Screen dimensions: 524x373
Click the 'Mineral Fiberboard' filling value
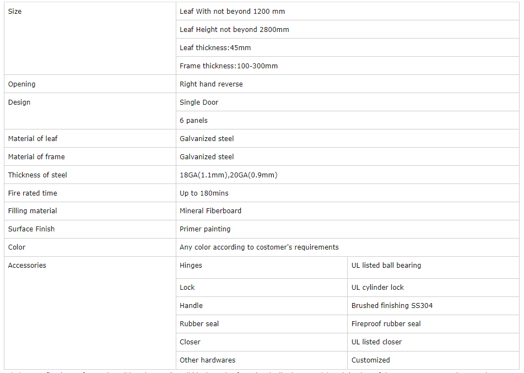click(x=210, y=211)
